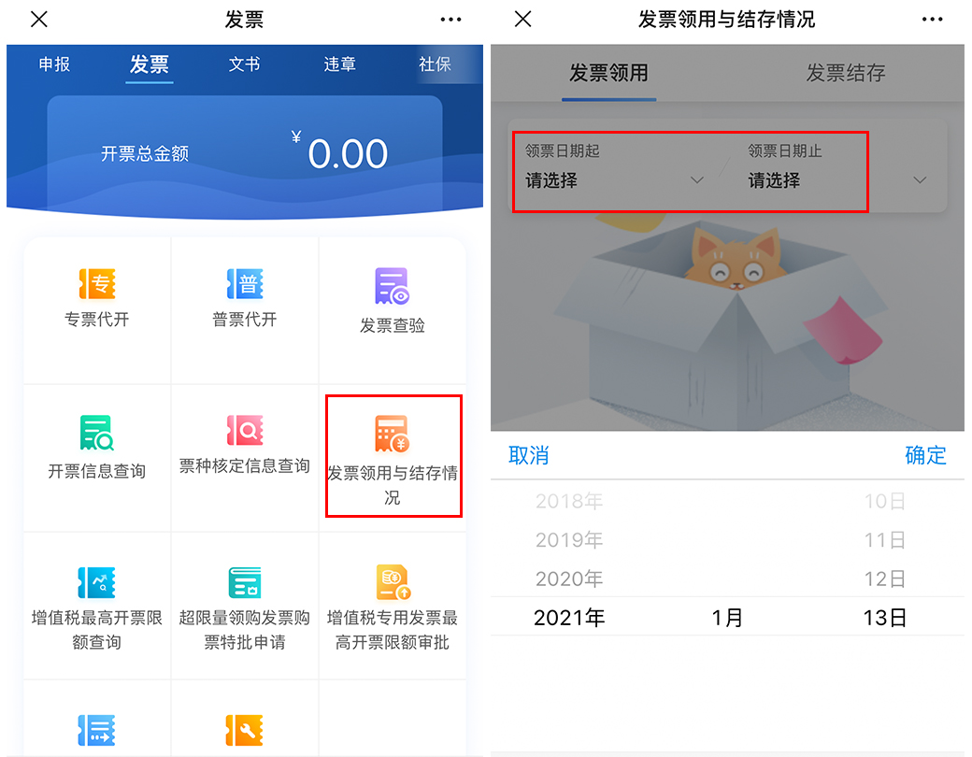Tap 取消 in date picker
972x757 pixels.
tap(529, 456)
